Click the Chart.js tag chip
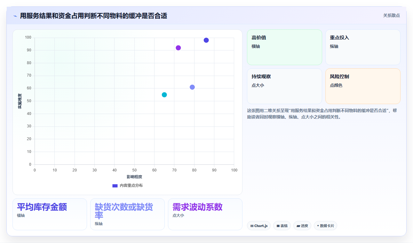 click(259, 226)
